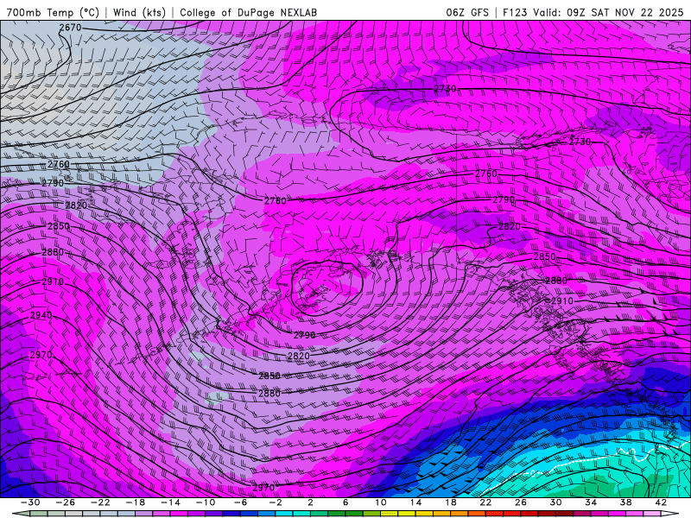Click the legend value 14 (positive)
The height and width of the screenshot is (518, 691).
(415, 502)
